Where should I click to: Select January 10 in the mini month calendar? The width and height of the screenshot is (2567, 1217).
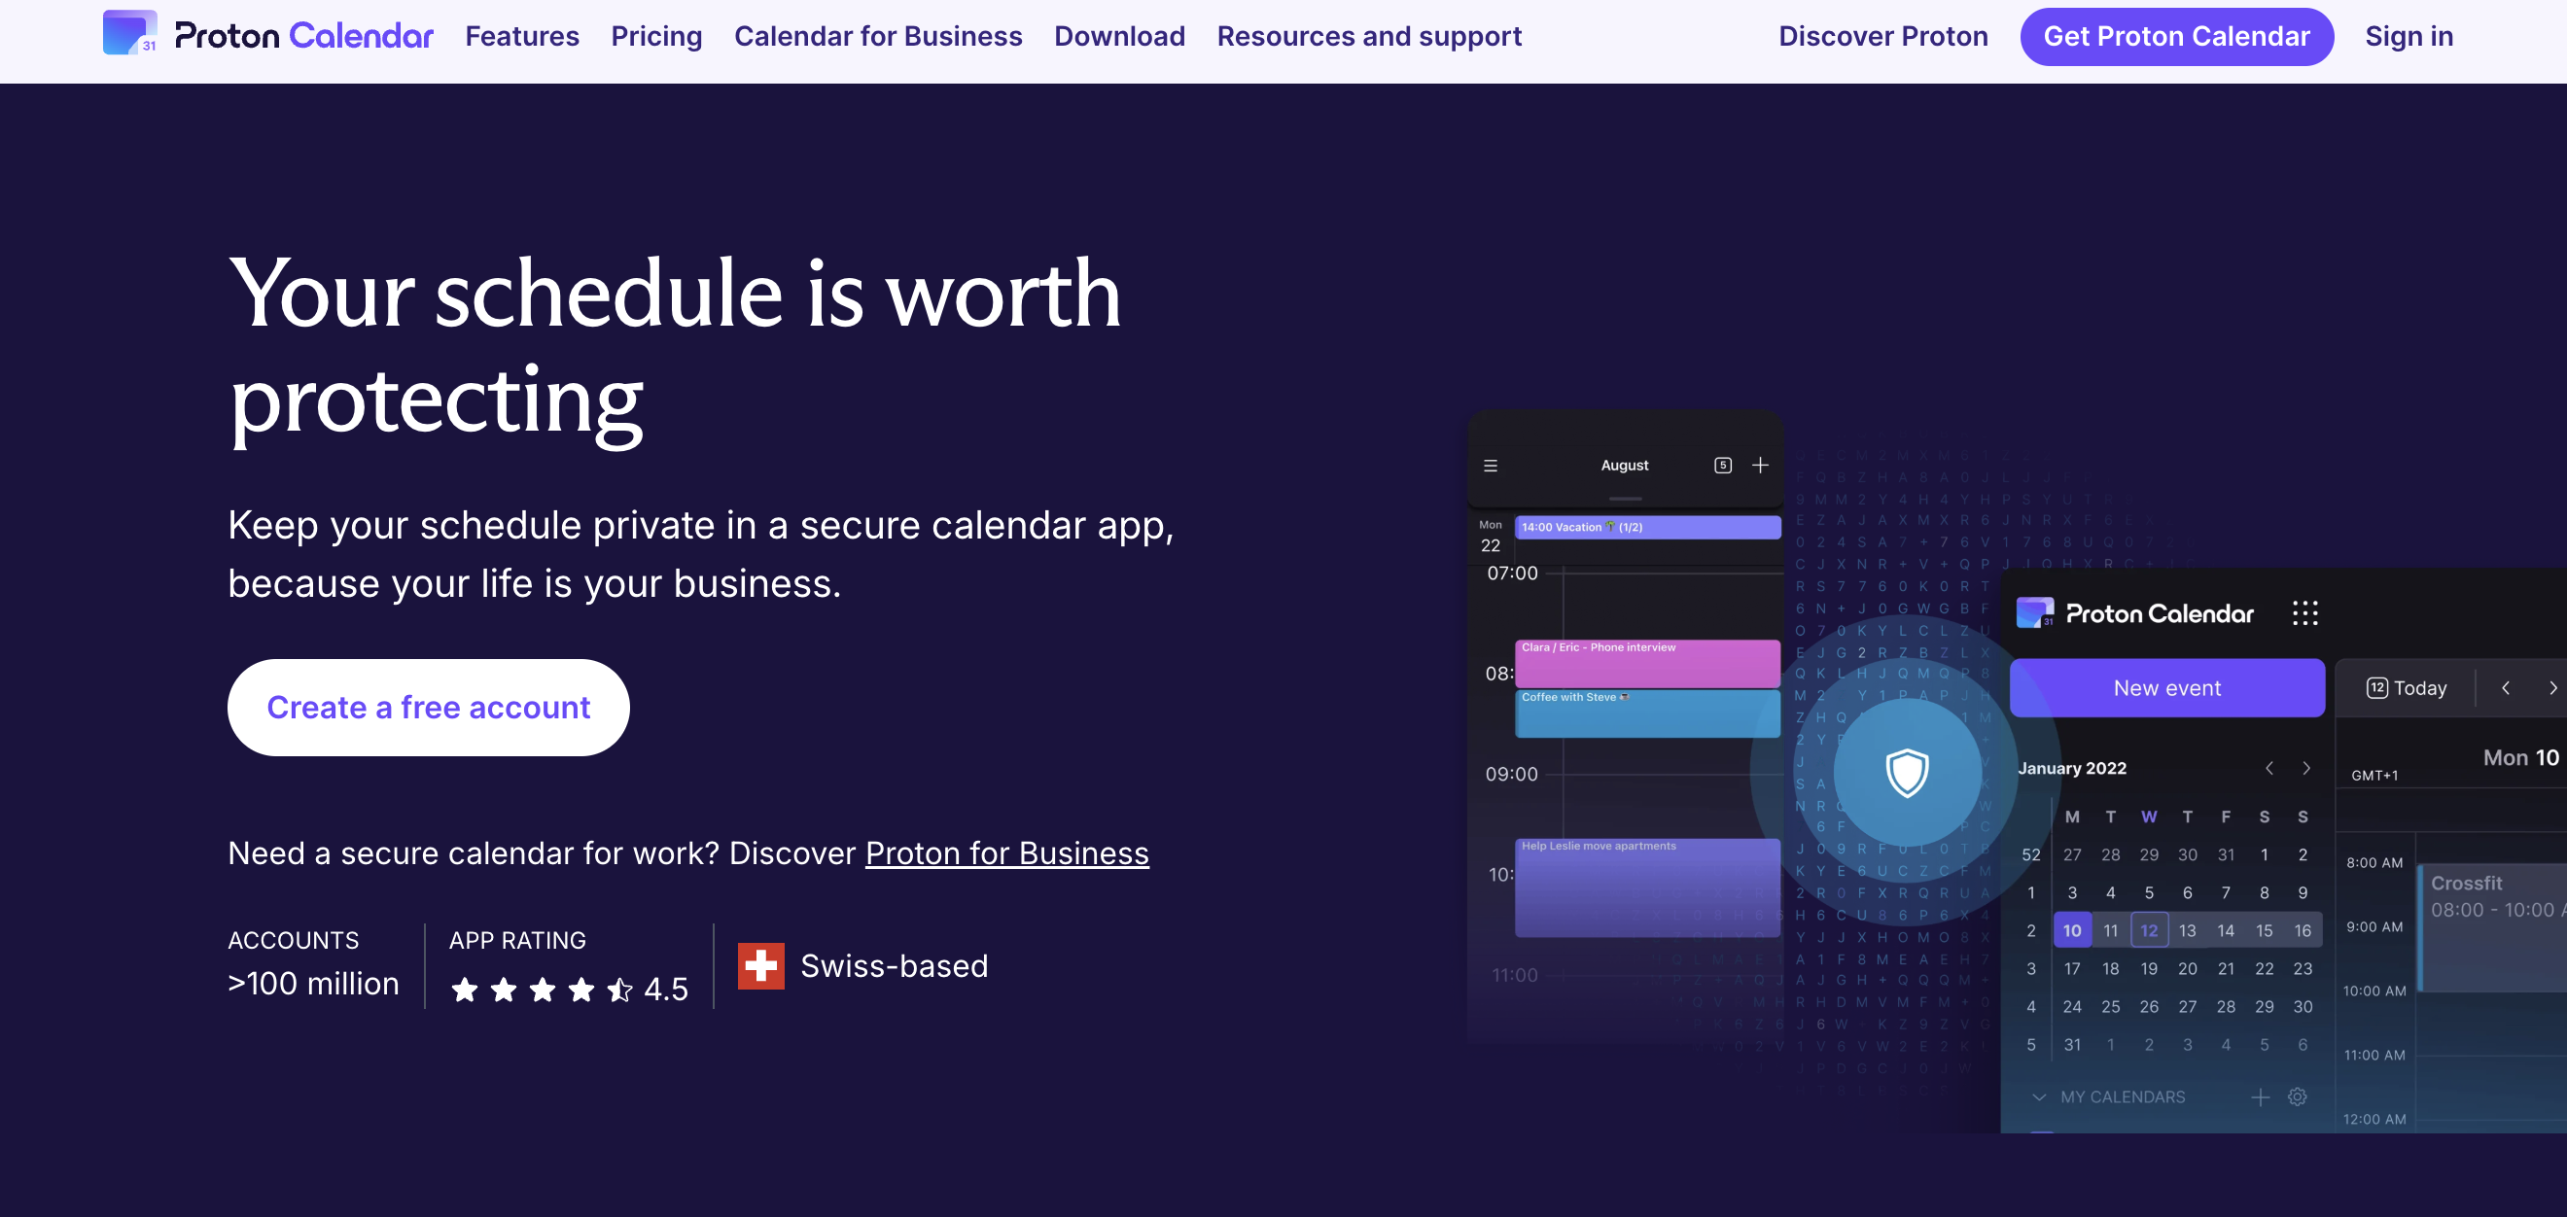[x=2072, y=930]
